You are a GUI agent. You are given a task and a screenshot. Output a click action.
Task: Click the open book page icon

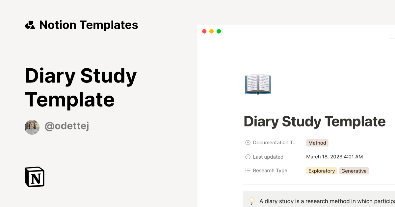[x=258, y=84]
